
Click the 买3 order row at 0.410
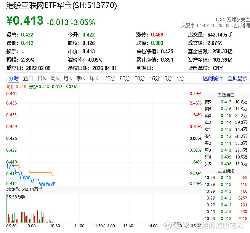point(226,150)
